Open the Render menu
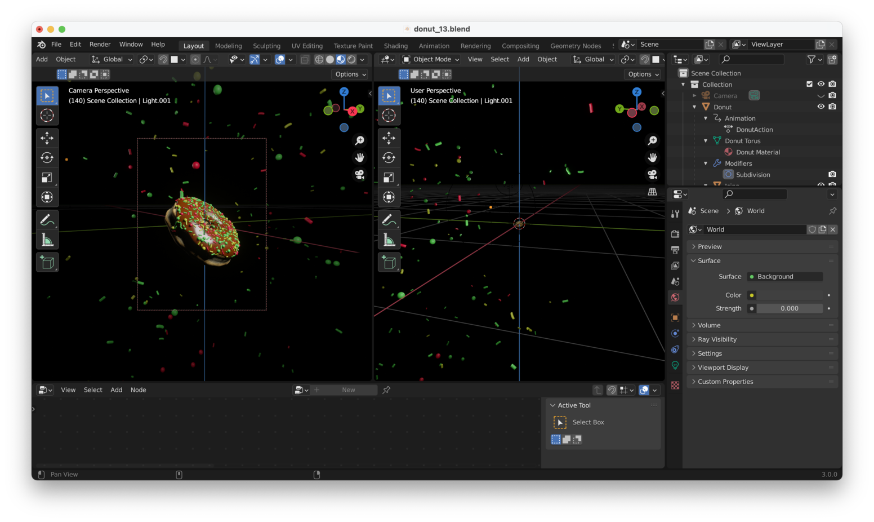This screenshot has width=874, height=522. point(100,44)
